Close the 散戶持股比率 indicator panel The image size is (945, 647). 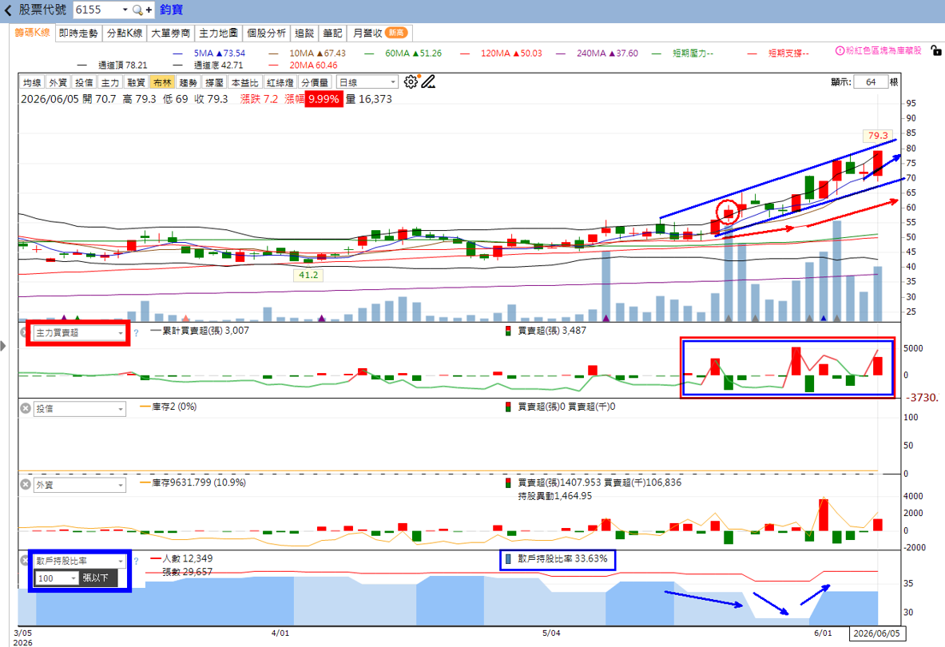pyautogui.click(x=24, y=560)
